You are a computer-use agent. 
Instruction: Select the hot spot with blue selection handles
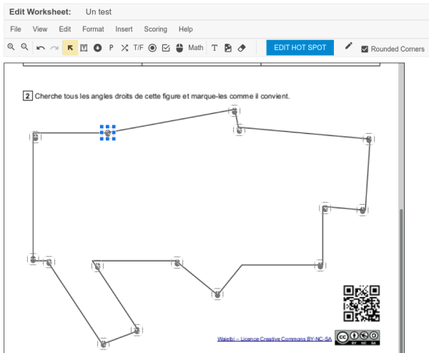click(x=108, y=133)
